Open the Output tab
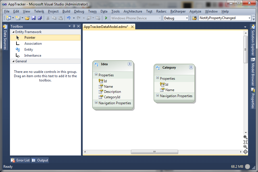Image resolution: width=258 pixels, height=172 pixels. 40,160
